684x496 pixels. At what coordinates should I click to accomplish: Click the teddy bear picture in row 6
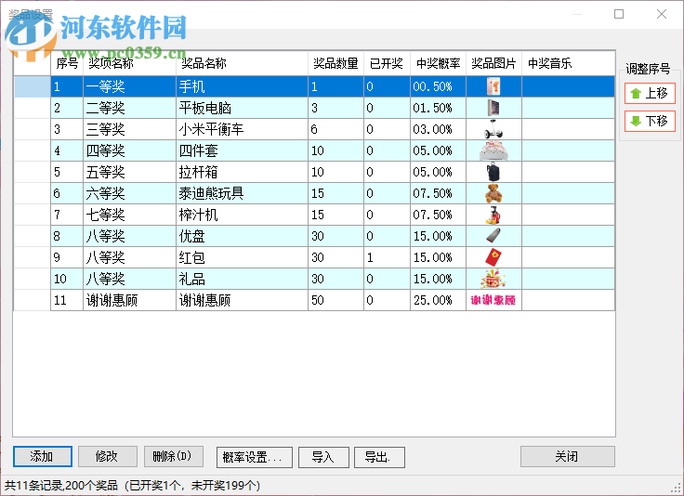(493, 193)
